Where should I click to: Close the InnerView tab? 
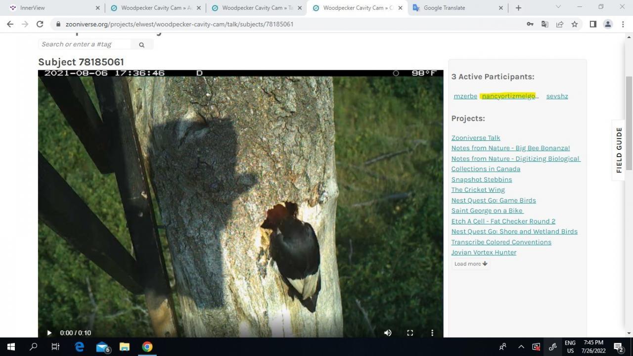(97, 8)
